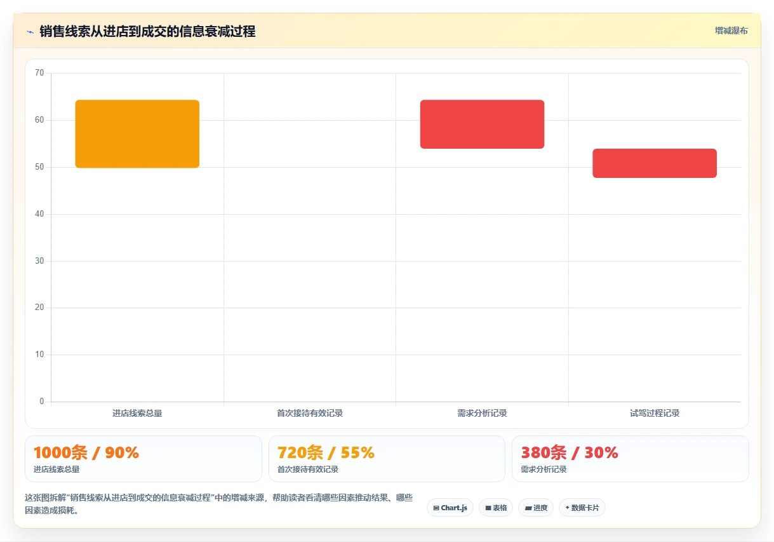Click the 首次接待有效记录 x-axis label

(310, 413)
